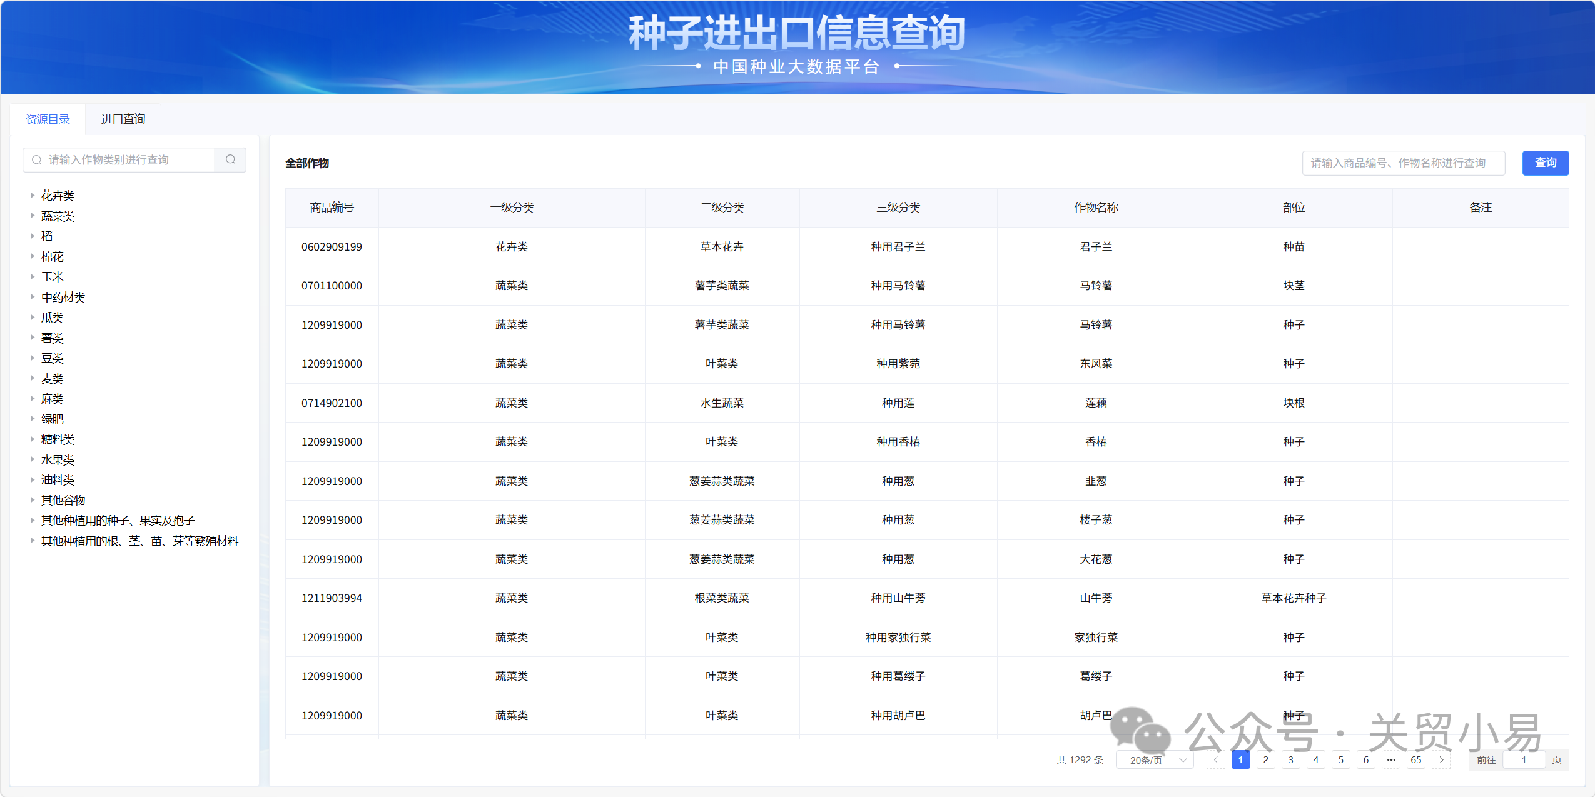Screen dimensions: 1595x797
Task: Go to page 5
Action: 1341,760
